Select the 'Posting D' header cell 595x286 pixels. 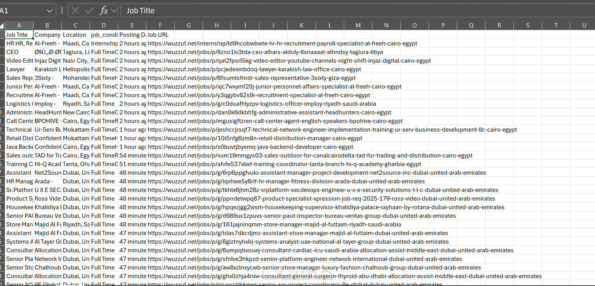pyautogui.click(x=132, y=34)
